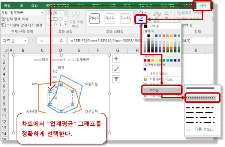The height and width of the screenshot is (147, 225).
Task: Switch to the 홈 ribbon tab
Action: 21,6
